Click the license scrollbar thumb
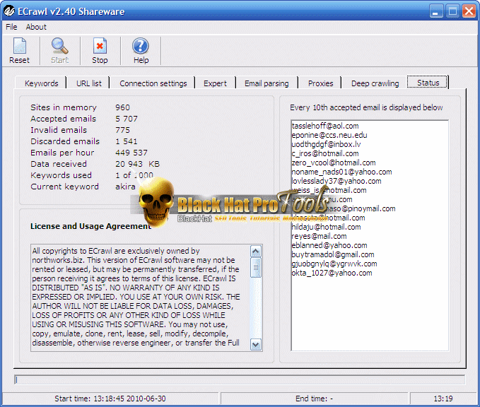Image resolution: width=480 pixels, height=407 pixels. (x=256, y=268)
